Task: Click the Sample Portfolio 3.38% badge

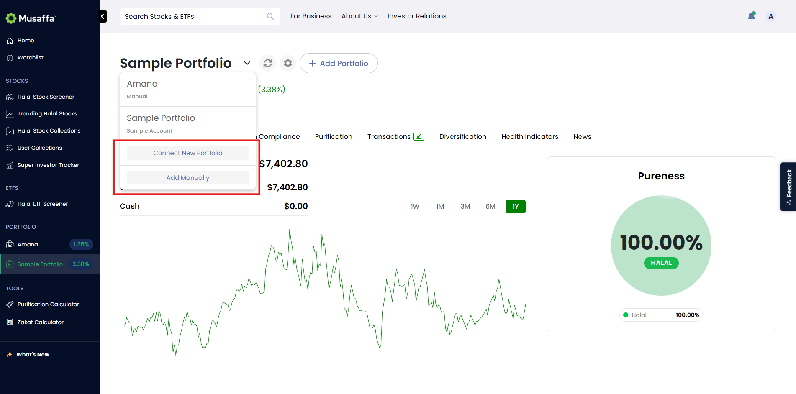Action: pos(81,264)
